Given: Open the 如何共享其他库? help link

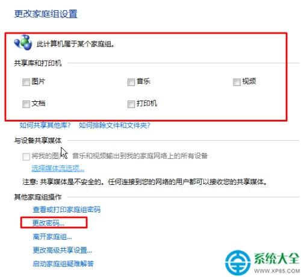Looking at the screenshot, I should coord(45,125).
